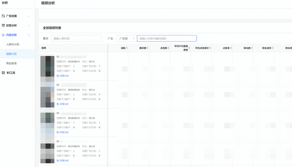The height and width of the screenshot is (167, 292).
Task: Click the first video thumbnail
Action: 47,66
